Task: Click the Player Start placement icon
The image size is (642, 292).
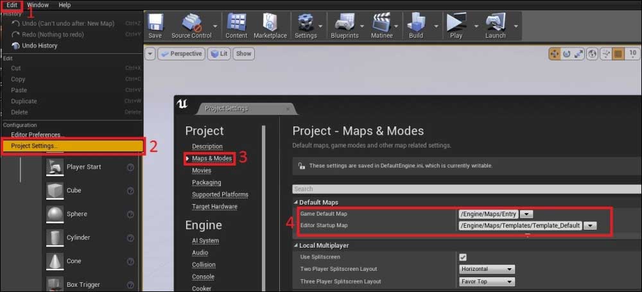Action: click(55, 167)
